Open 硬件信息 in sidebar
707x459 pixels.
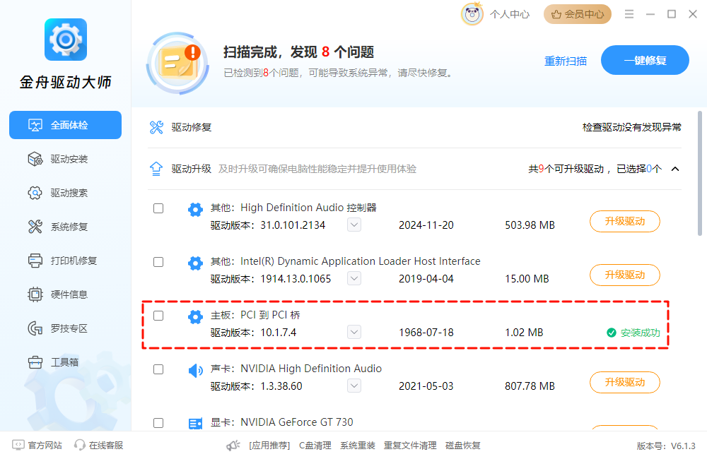coord(65,294)
